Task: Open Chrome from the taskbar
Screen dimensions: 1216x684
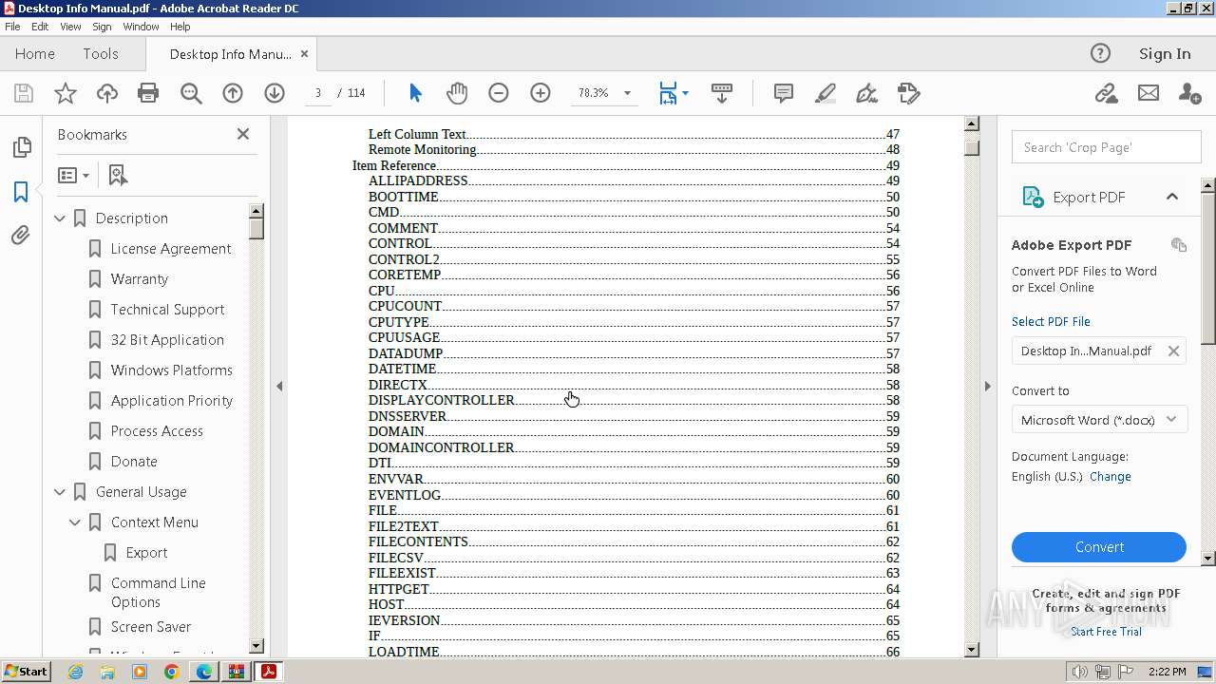Action: coord(171,672)
